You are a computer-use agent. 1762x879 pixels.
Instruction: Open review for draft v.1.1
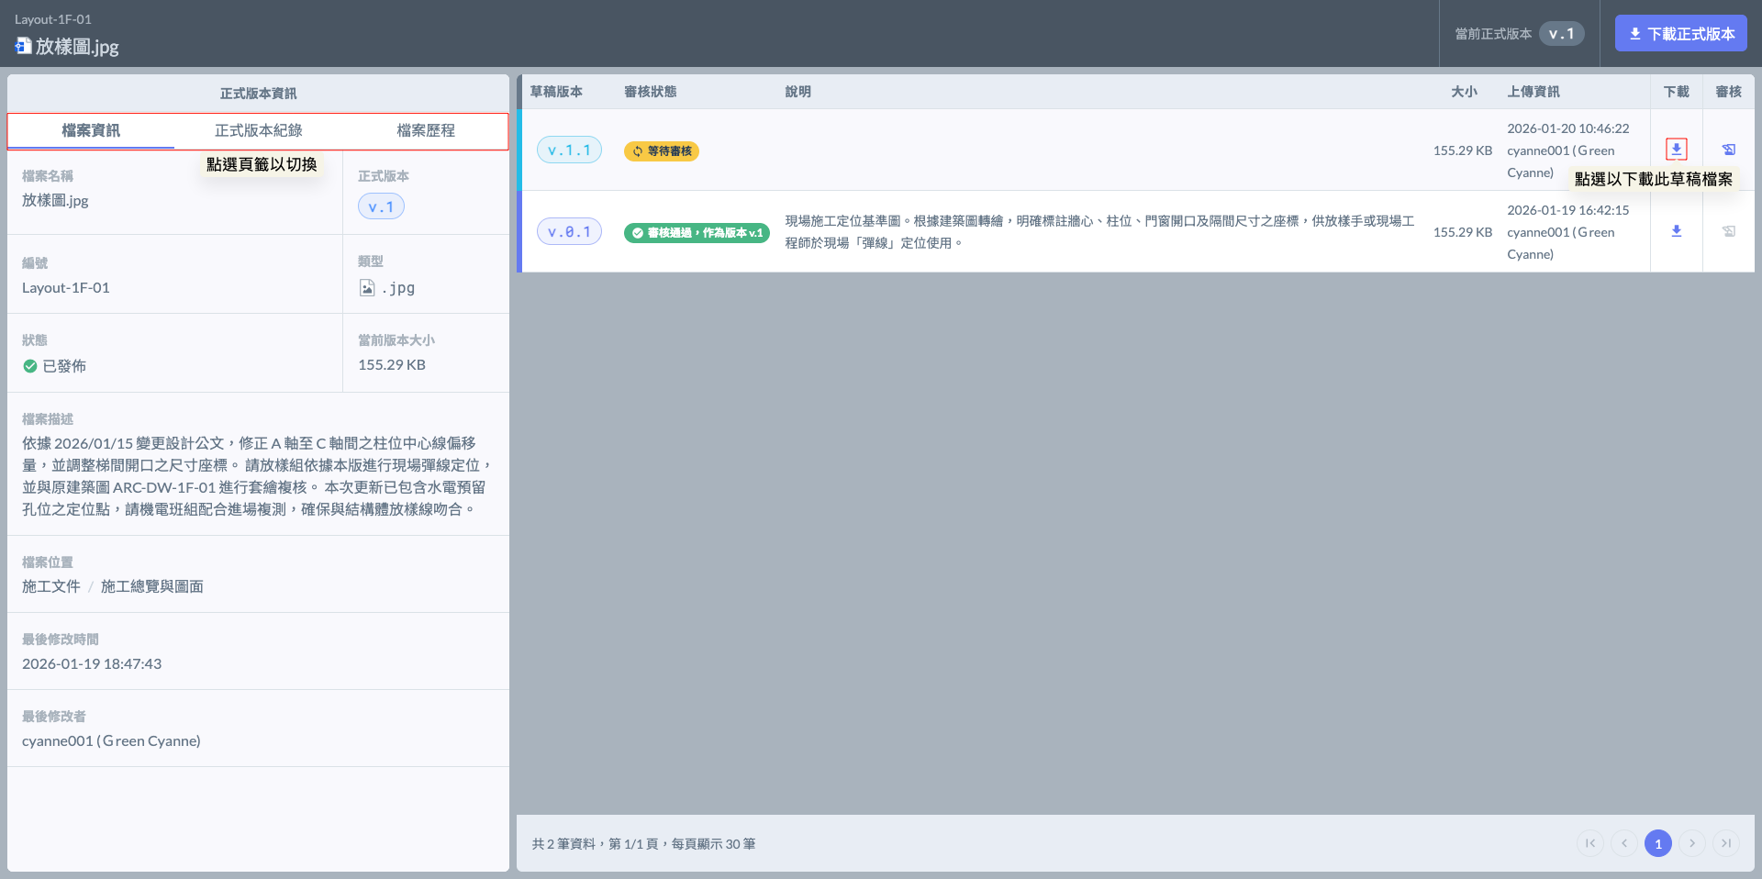pyautogui.click(x=1728, y=150)
